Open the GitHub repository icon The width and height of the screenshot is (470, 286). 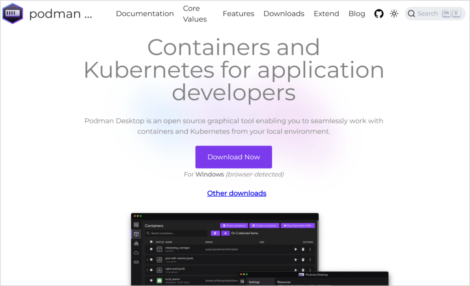click(379, 14)
